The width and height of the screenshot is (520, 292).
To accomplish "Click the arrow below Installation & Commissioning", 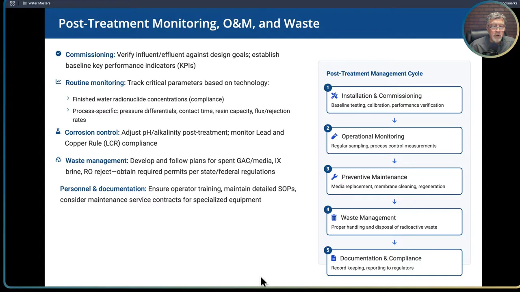I will coord(394,120).
